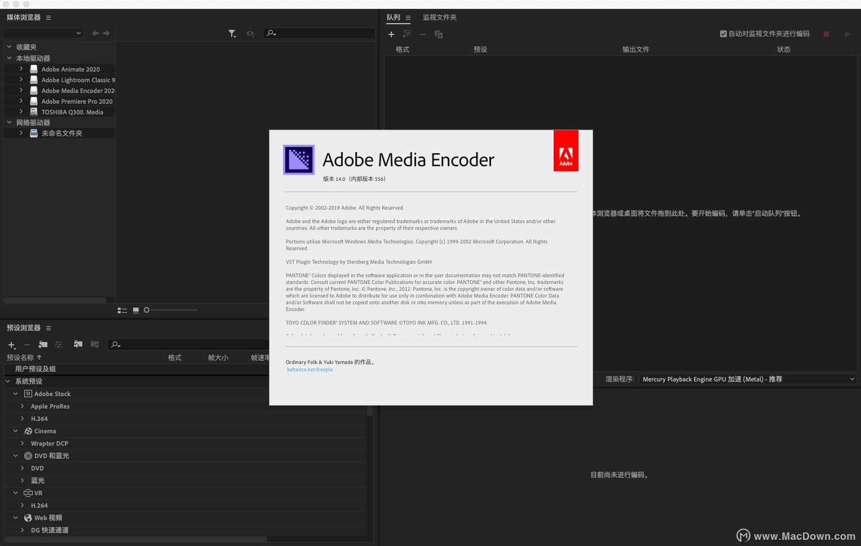Switch to the 监视文件夹 tab
This screenshot has width=861, height=546.
click(440, 17)
